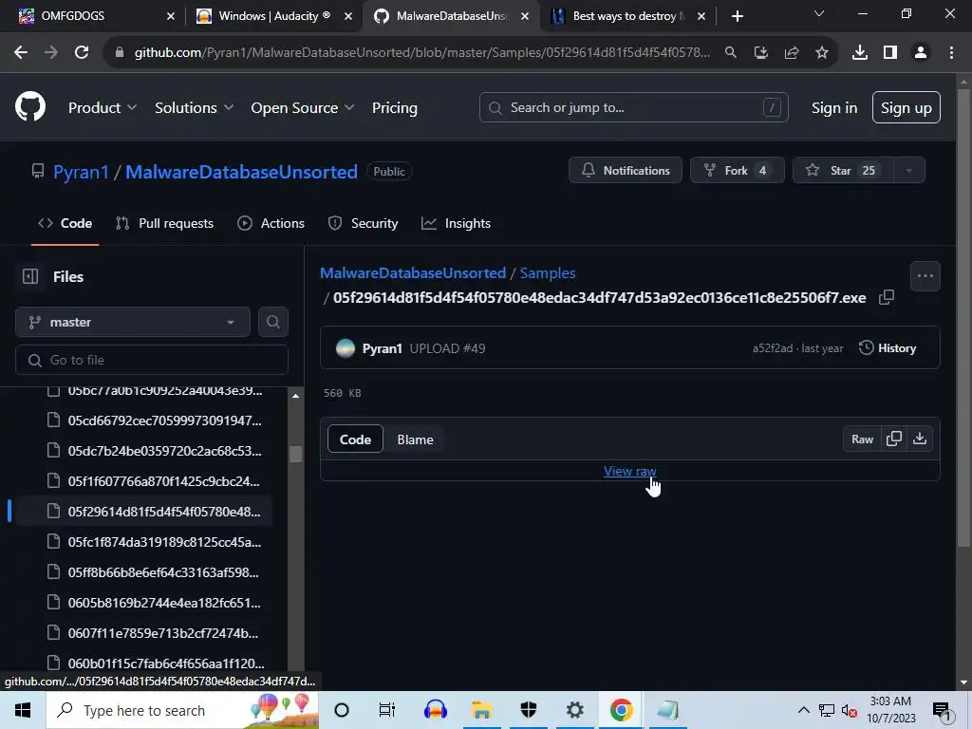The height and width of the screenshot is (729, 972).
Task: Download raw file icon
Action: click(x=920, y=439)
